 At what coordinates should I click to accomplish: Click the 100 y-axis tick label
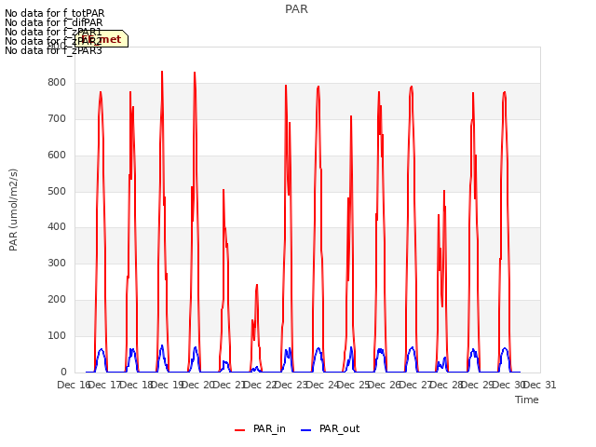pyautogui.click(x=57, y=336)
